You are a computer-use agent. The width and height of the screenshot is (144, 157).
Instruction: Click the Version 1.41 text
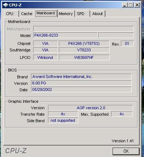coord(123,141)
